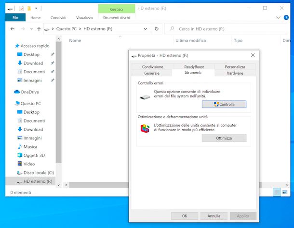This screenshot has width=294, height=228.
Task: Click the blue Help question mark icon
Action: pyautogui.click(x=286, y=17)
